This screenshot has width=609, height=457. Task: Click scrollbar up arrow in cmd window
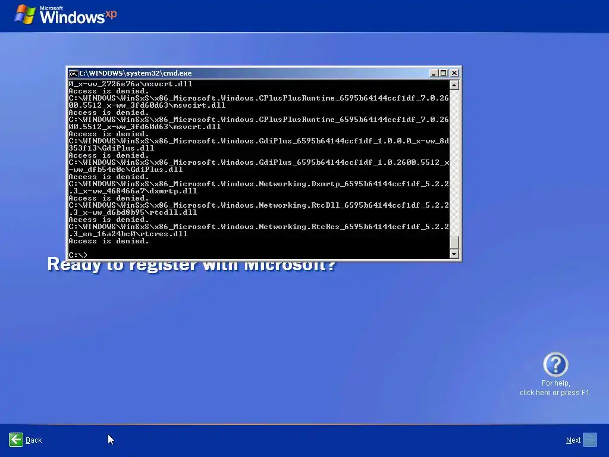click(454, 84)
